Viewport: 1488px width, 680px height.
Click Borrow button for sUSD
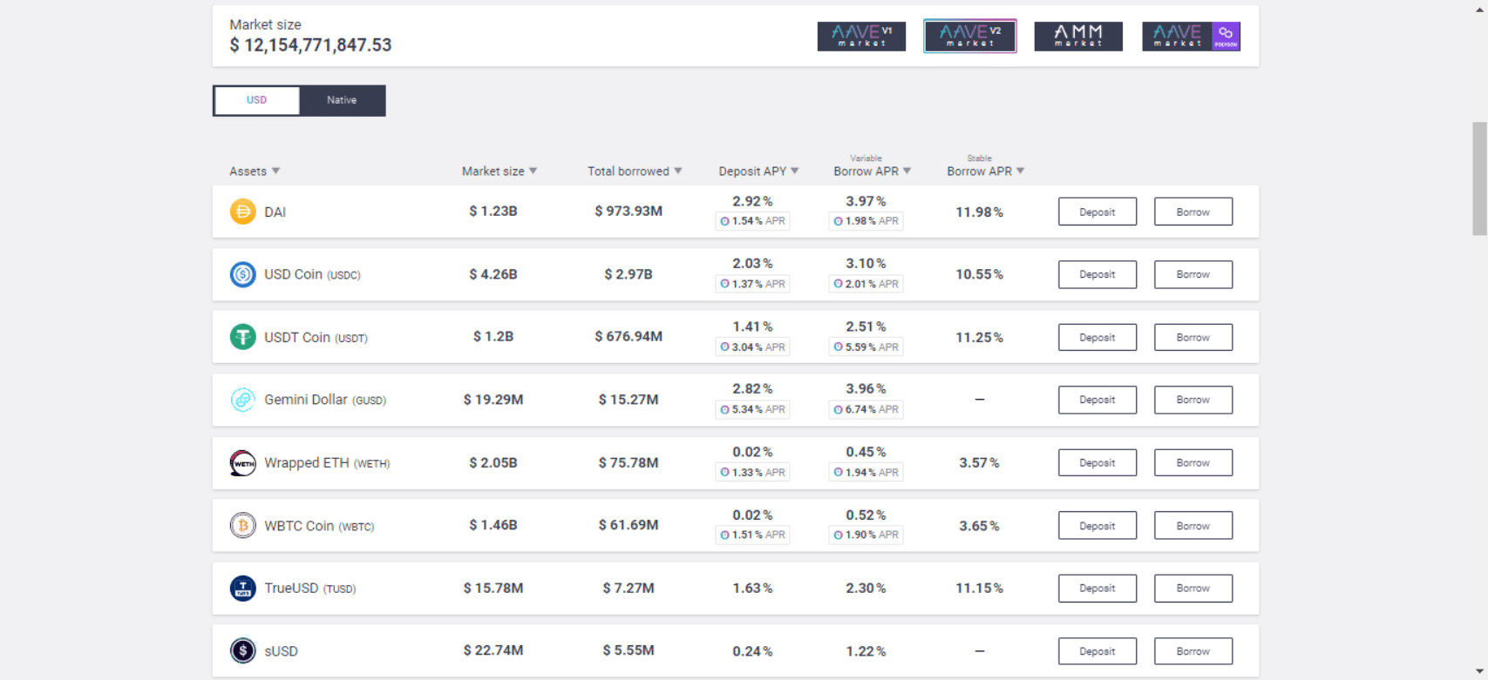click(x=1193, y=650)
